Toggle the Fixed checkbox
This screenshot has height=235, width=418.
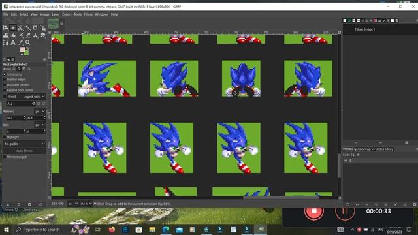point(5,97)
